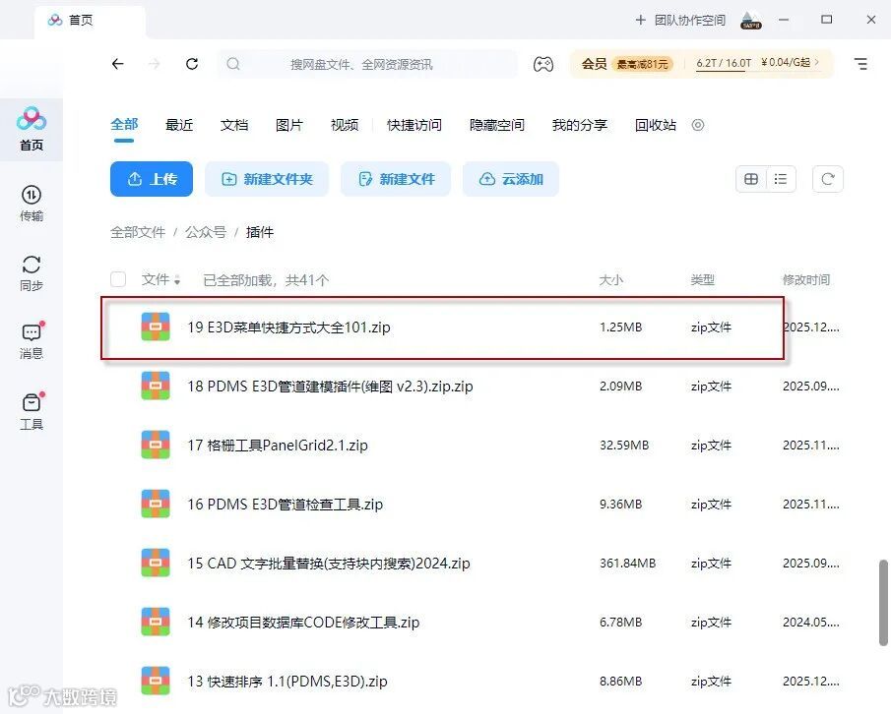Click the 2024.05 modified date cell
891x714 pixels.
tap(811, 623)
